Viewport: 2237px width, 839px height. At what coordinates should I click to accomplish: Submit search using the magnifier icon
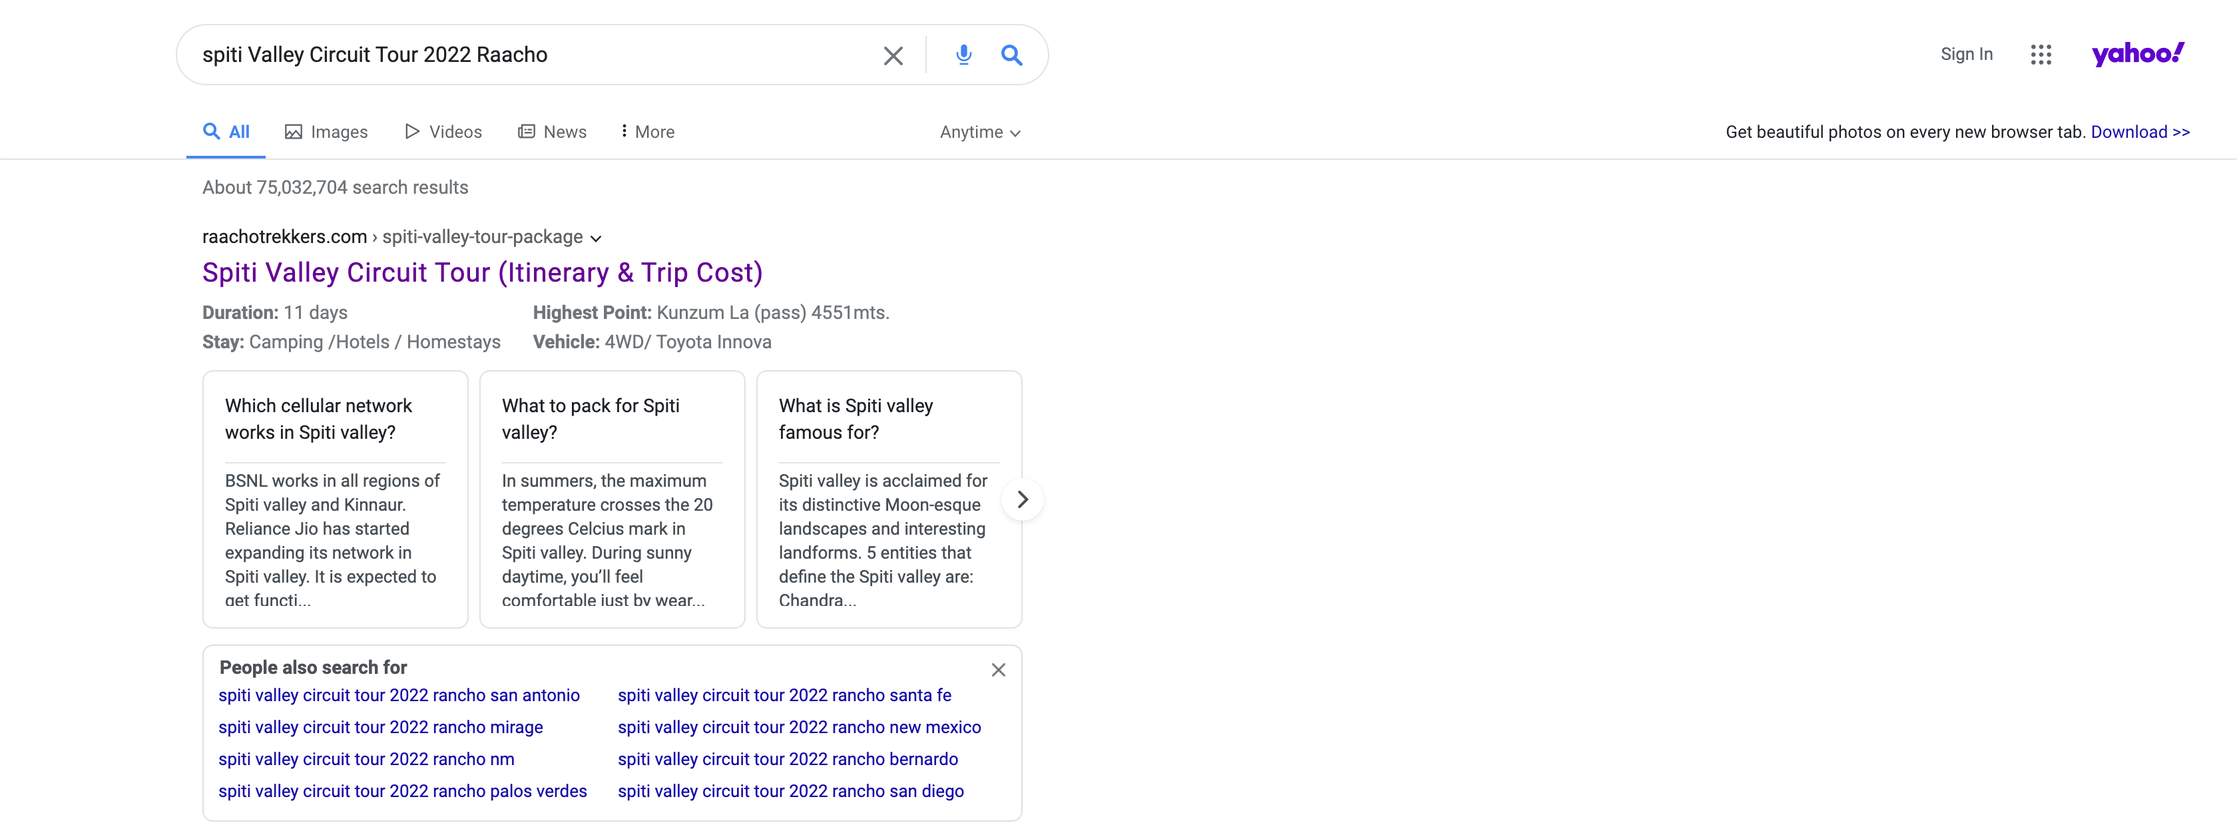click(1012, 55)
